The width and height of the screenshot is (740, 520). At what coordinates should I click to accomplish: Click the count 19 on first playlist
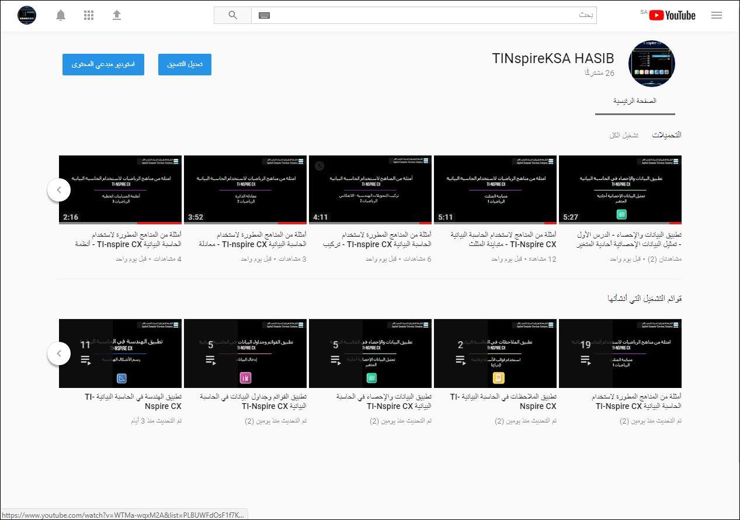(x=585, y=345)
